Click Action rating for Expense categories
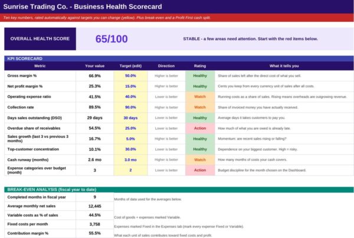Viewport: 354px width, 238px height. coord(200,170)
